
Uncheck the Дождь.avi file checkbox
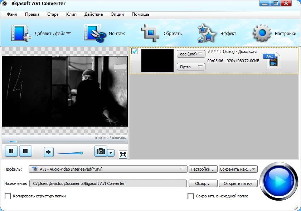click(x=135, y=51)
